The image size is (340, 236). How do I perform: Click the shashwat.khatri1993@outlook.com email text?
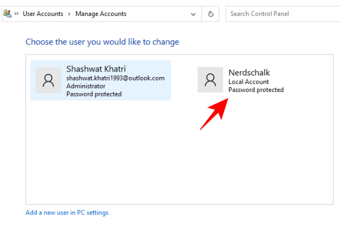(x=115, y=78)
